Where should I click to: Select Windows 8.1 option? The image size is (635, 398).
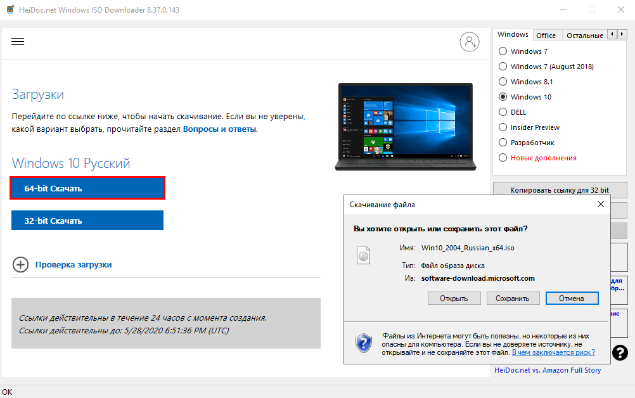pyautogui.click(x=503, y=81)
